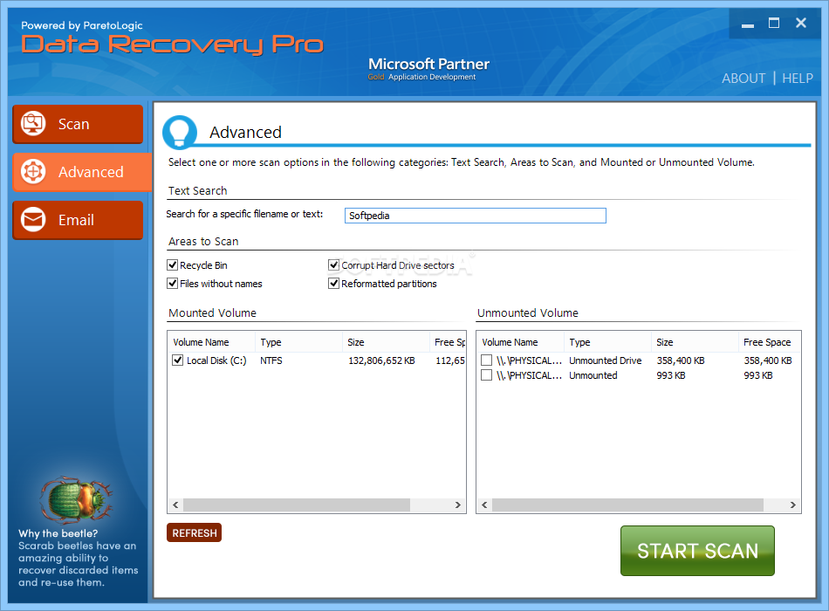Uncheck the Recycle Bin checkbox
829x611 pixels.
coord(173,265)
